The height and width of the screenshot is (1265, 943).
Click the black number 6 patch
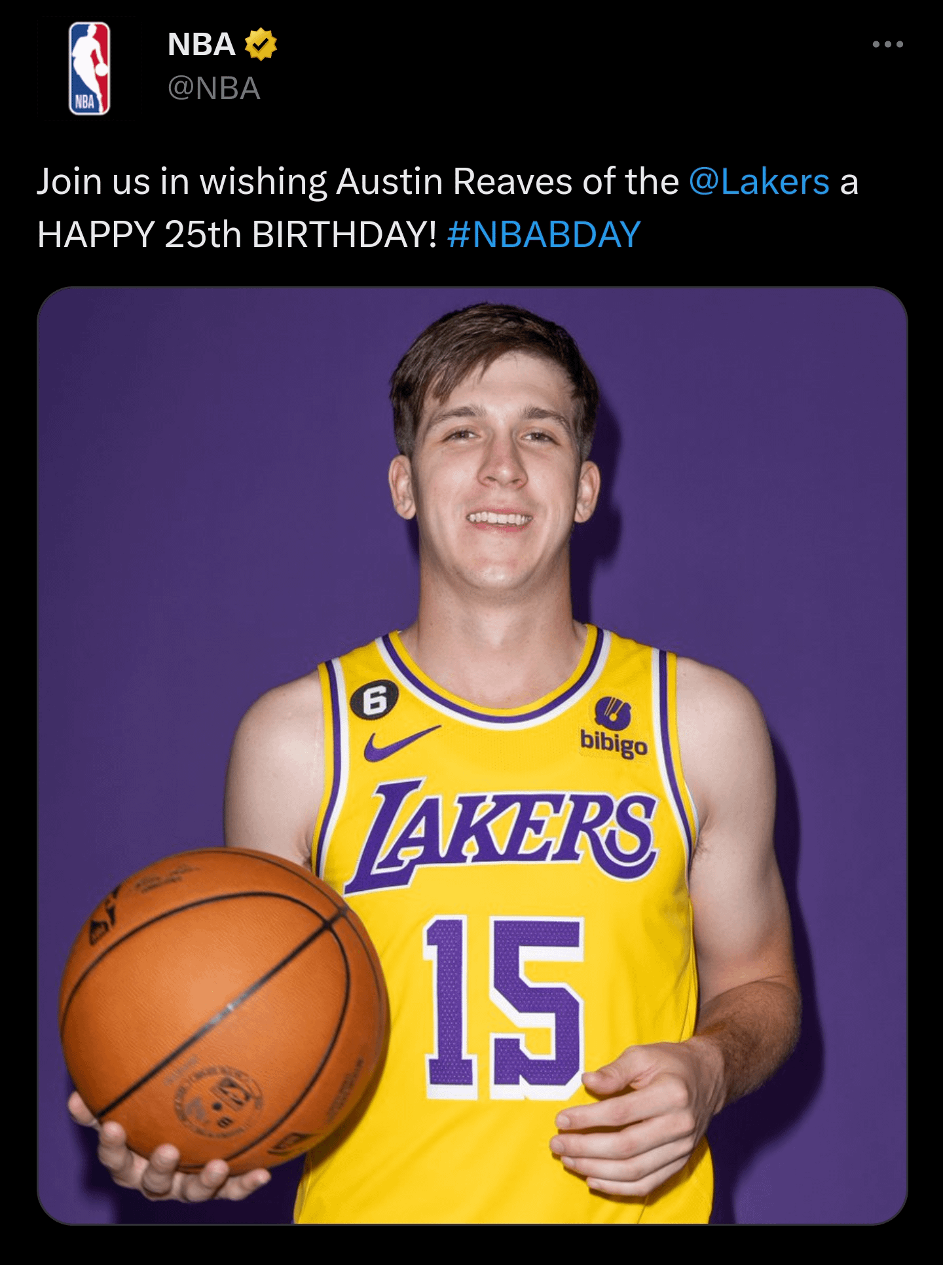tap(374, 702)
